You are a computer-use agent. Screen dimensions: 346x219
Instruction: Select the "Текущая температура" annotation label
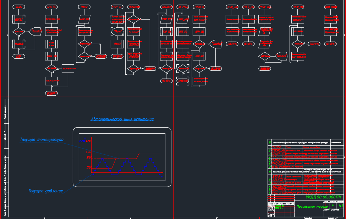point(41,140)
